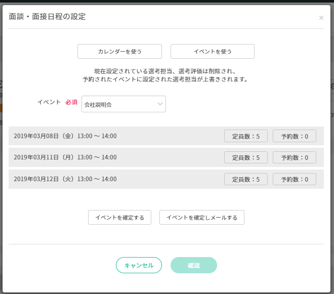Cancel with the キャンセル button
This screenshot has width=334, height=294.
coord(139,265)
